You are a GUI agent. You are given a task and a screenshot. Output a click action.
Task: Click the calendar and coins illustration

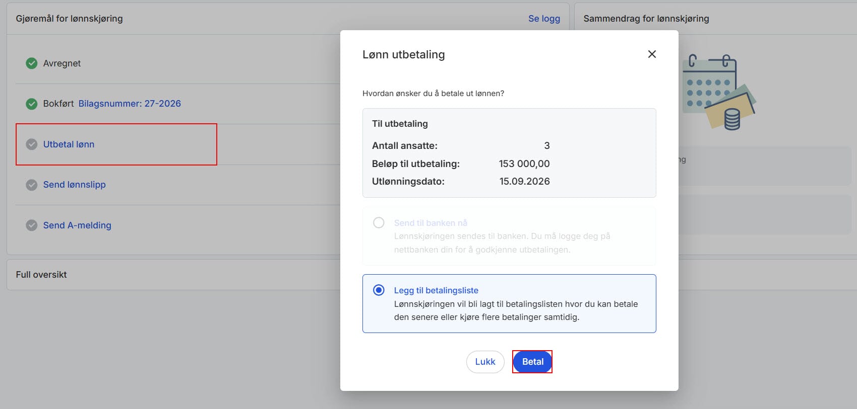(x=719, y=92)
